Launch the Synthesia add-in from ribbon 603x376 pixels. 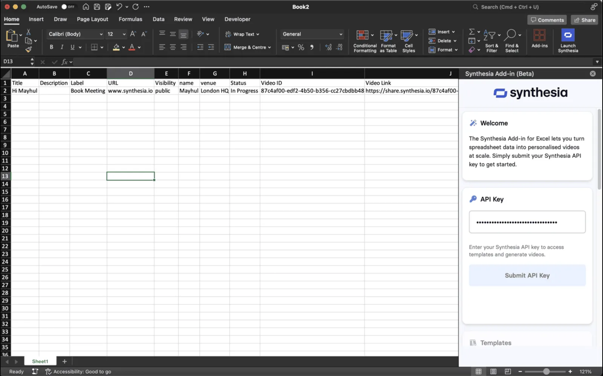pyautogui.click(x=568, y=41)
